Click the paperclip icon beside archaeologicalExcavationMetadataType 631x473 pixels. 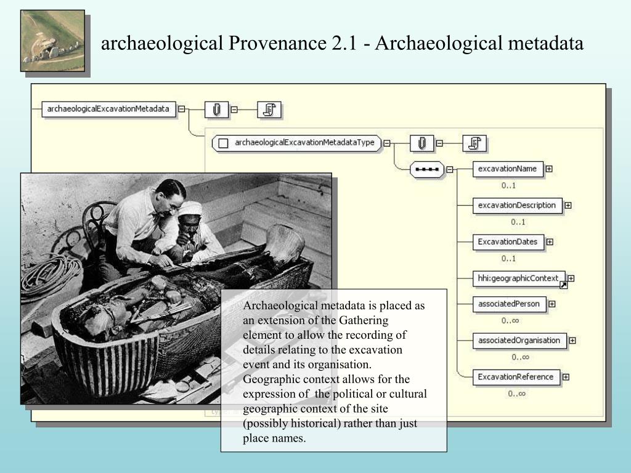421,143
